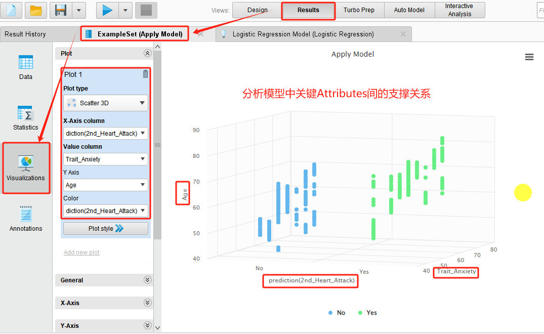The image size is (544, 334).
Task: Expand the Y-Axis section
Action: point(147,325)
